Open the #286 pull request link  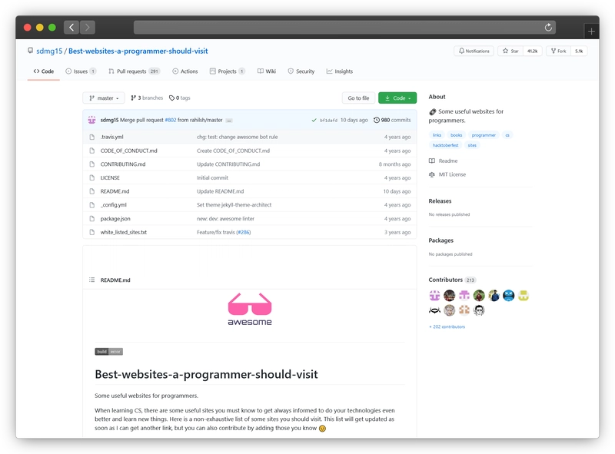point(244,232)
